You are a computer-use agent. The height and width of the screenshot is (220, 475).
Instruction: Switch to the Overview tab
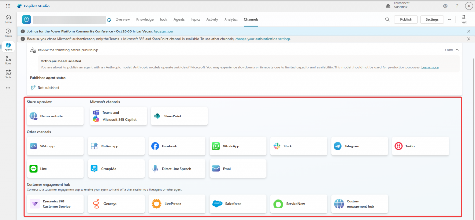[122, 19]
